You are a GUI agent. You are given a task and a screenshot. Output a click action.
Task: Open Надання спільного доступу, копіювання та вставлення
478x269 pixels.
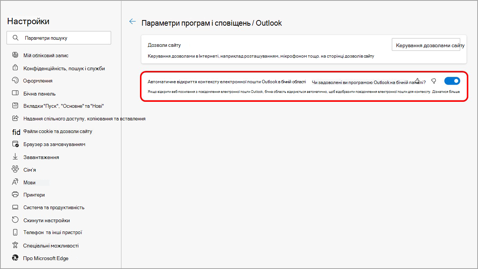click(x=84, y=119)
